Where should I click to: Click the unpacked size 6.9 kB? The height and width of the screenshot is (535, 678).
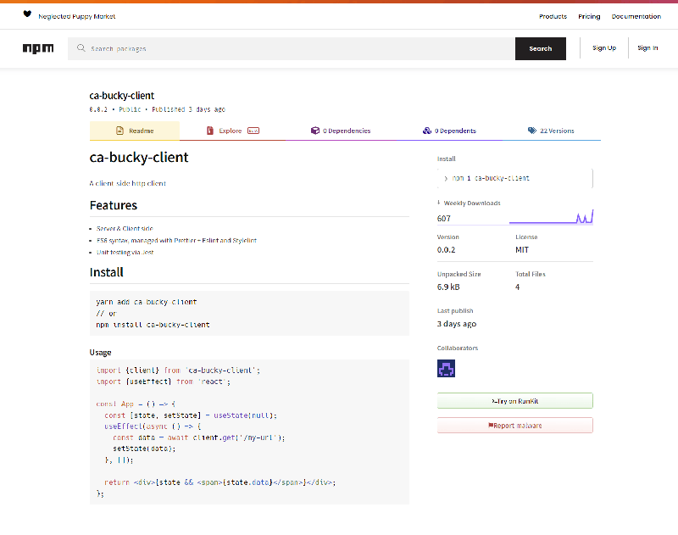coord(448,287)
